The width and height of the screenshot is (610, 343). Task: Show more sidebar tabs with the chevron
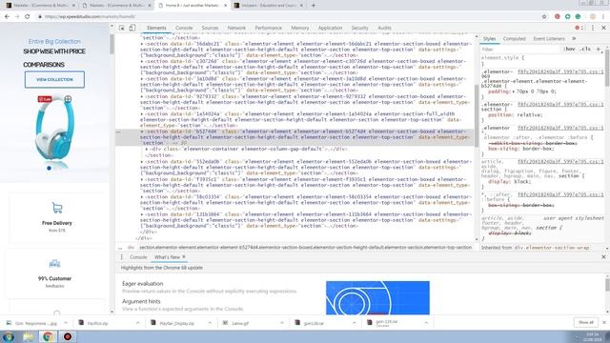(574, 39)
